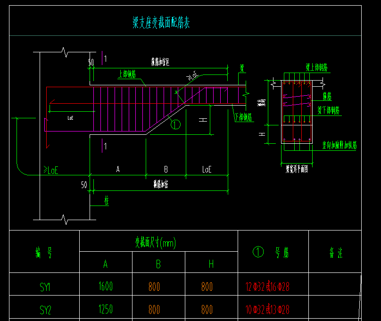The width and height of the screenshot is (381, 321).
Task: Click the 梁上部钢筋 label in section view
Action: [x=316, y=67]
